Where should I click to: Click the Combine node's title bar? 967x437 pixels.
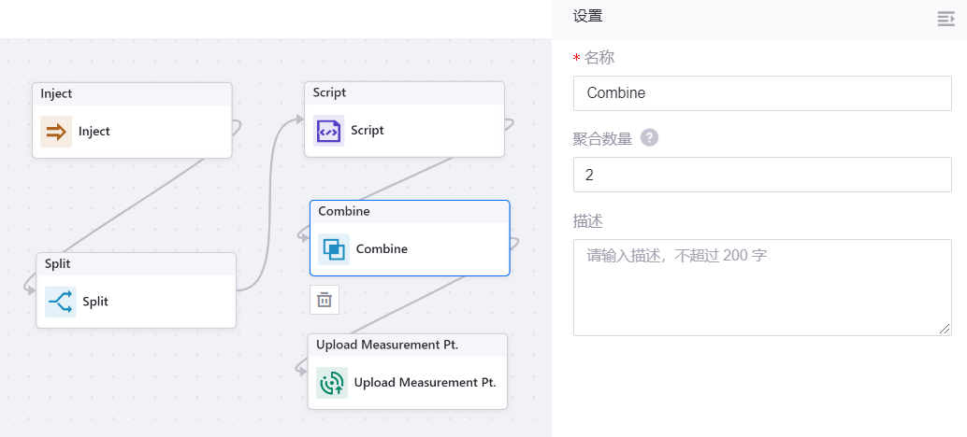pyautogui.click(x=410, y=211)
